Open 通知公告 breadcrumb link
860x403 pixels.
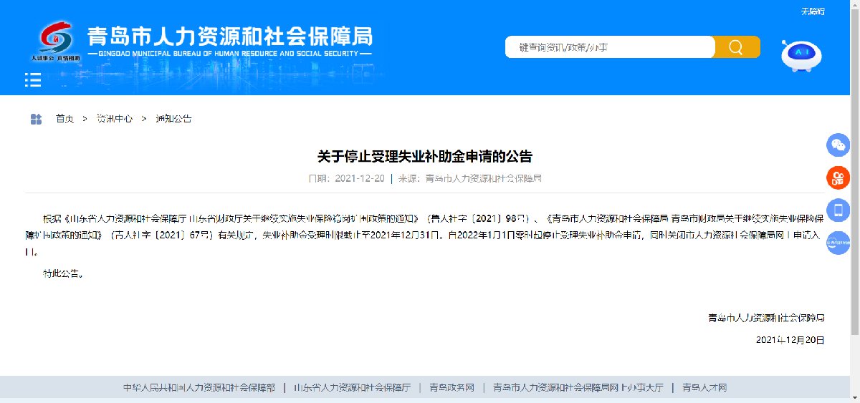[x=173, y=119]
